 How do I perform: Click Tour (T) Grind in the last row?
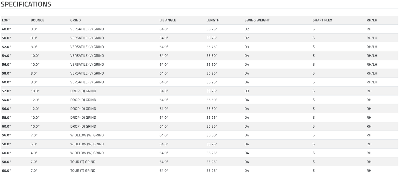(x=83, y=171)
